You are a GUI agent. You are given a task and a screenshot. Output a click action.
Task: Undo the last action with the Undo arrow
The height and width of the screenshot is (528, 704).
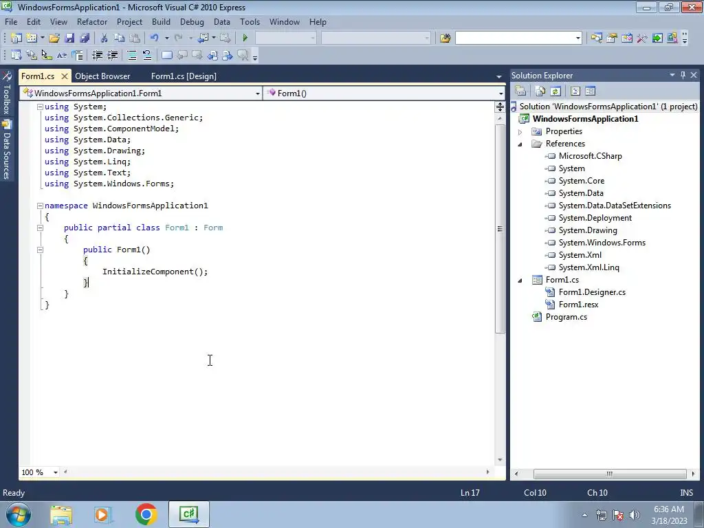coord(155,38)
